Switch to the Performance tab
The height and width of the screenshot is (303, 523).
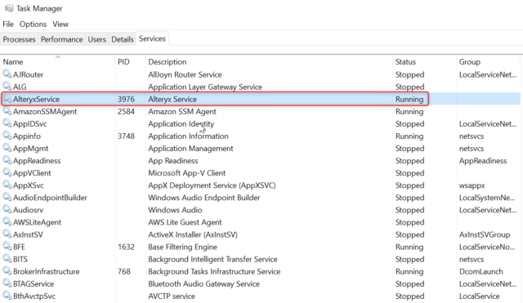coord(62,39)
